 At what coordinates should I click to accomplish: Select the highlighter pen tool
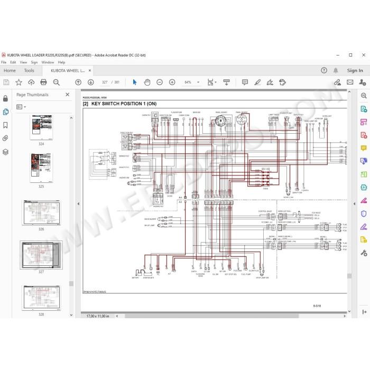[x=257, y=82]
